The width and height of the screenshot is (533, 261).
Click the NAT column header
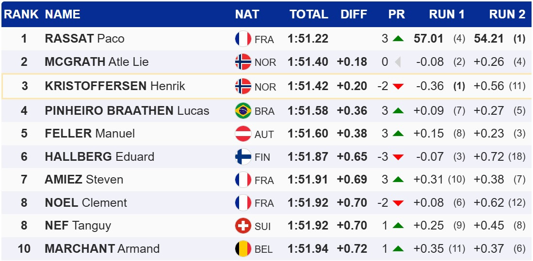tap(247, 15)
